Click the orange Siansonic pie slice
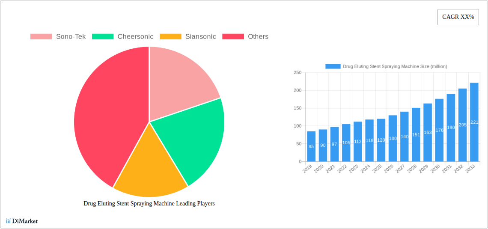 click(x=148, y=171)
